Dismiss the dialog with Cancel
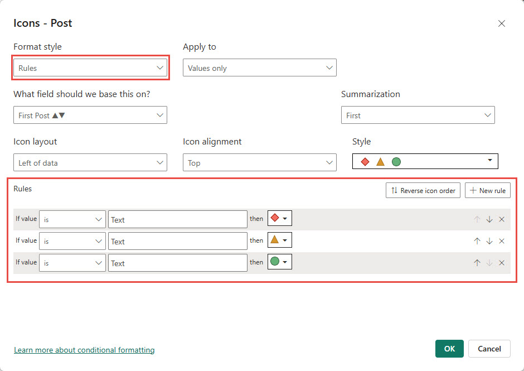Viewport: 524px width, 371px height. [x=489, y=349]
